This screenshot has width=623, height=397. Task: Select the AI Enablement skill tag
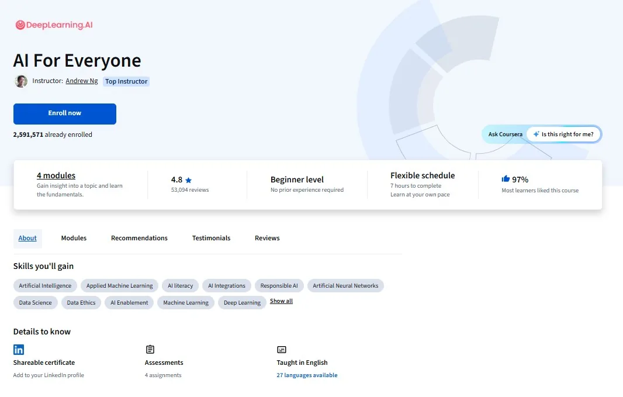click(x=129, y=302)
